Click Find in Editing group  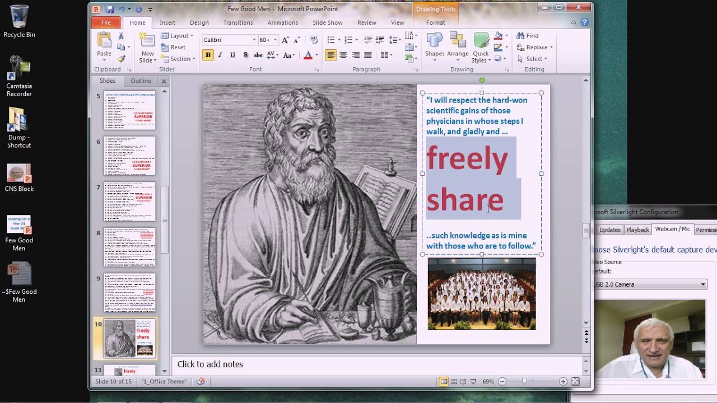tap(528, 36)
